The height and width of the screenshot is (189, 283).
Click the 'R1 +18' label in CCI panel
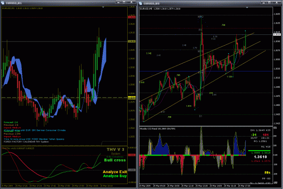[x=266, y=147]
